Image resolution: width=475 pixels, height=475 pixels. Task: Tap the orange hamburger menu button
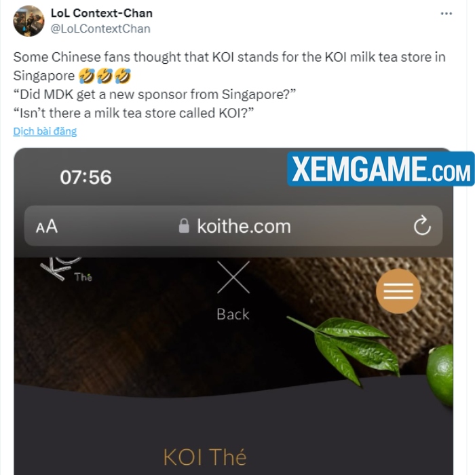[x=398, y=291]
